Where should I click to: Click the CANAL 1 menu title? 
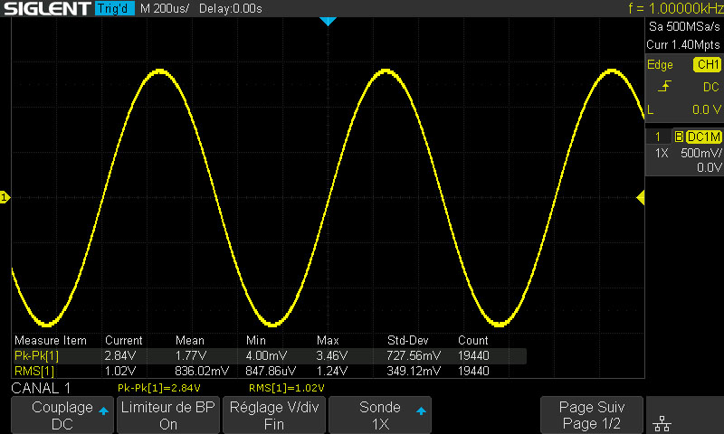41,388
